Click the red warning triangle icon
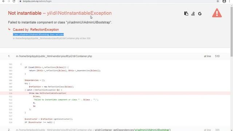This screenshot has height=131, width=233. click(217, 13)
